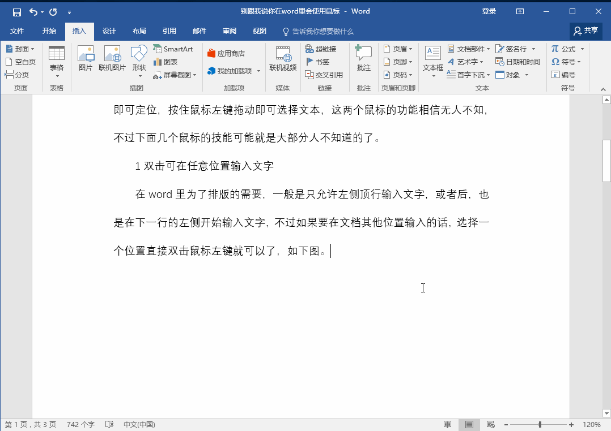
Task: Insert a number with 编号
Action: point(563,75)
